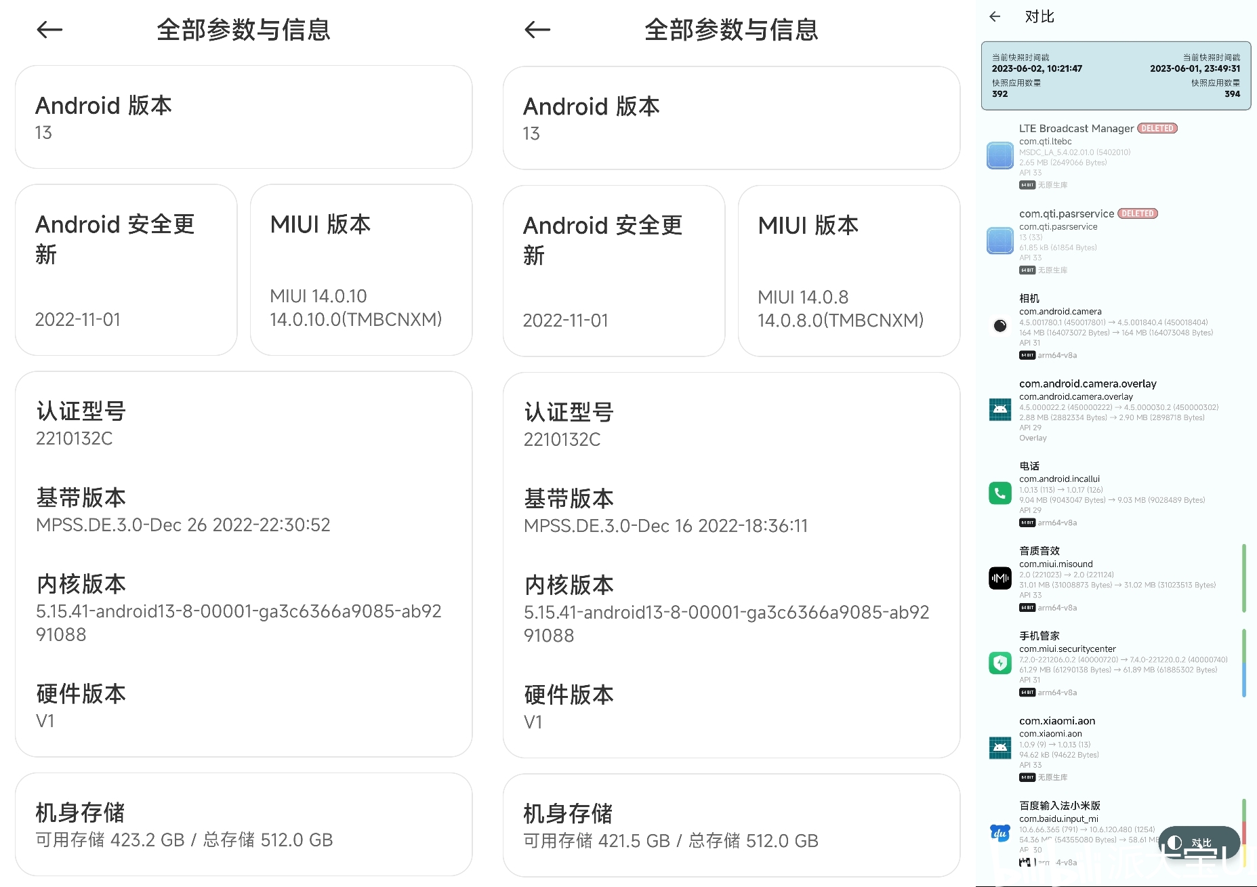The width and height of the screenshot is (1257, 887).
Task: Tap the LTE Broadcast Manager app name
Action: tap(1076, 129)
